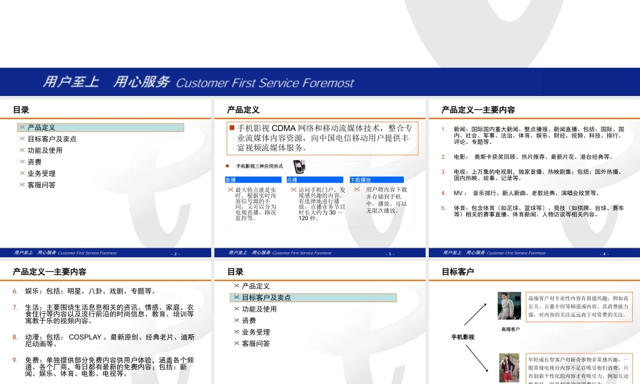Image resolution: width=640 pixels, height=384 pixels.
Task: Click the 点播 description starting 访问手机门户
Action: [322, 204]
